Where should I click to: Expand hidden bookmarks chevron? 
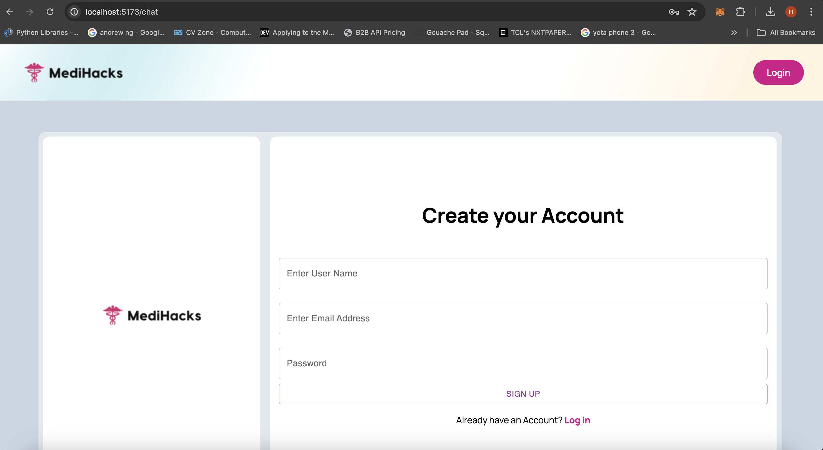(734, 33)
